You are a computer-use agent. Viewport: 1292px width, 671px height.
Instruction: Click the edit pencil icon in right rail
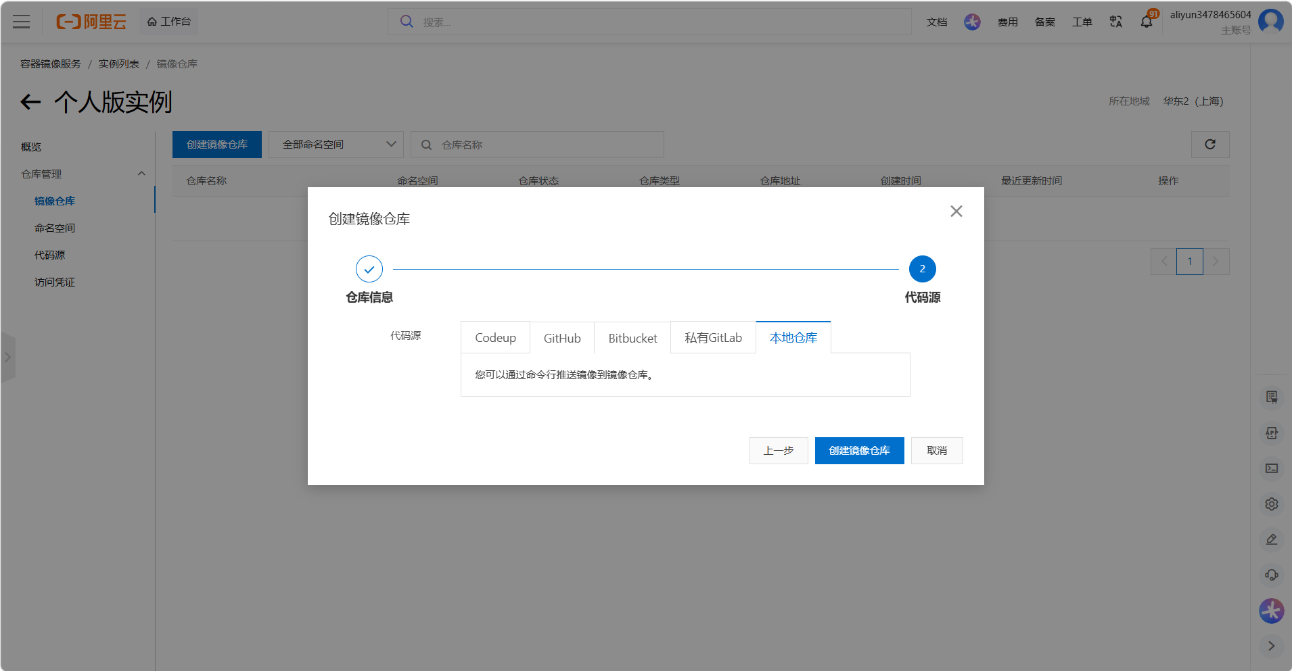[x=1272, y=539]
